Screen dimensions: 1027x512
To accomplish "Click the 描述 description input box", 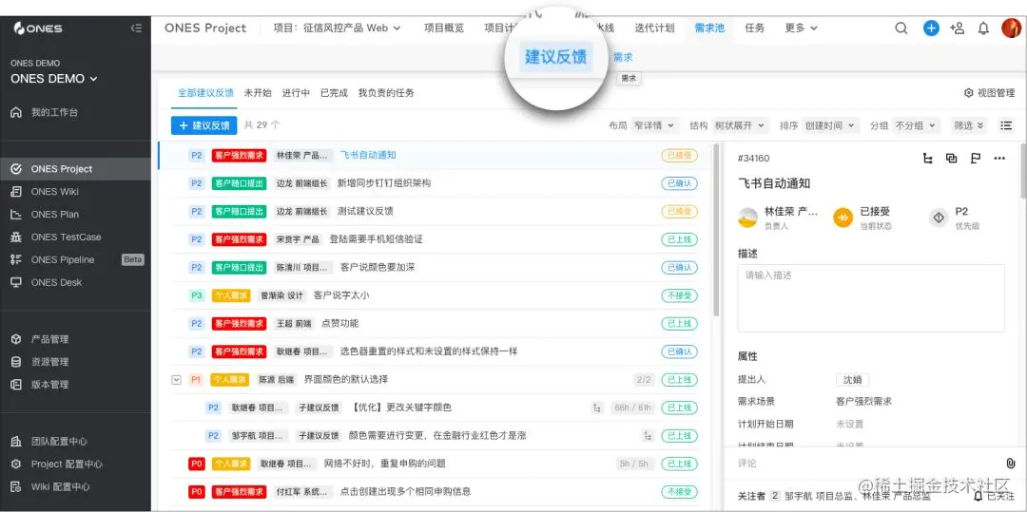I will coord(871,298).
